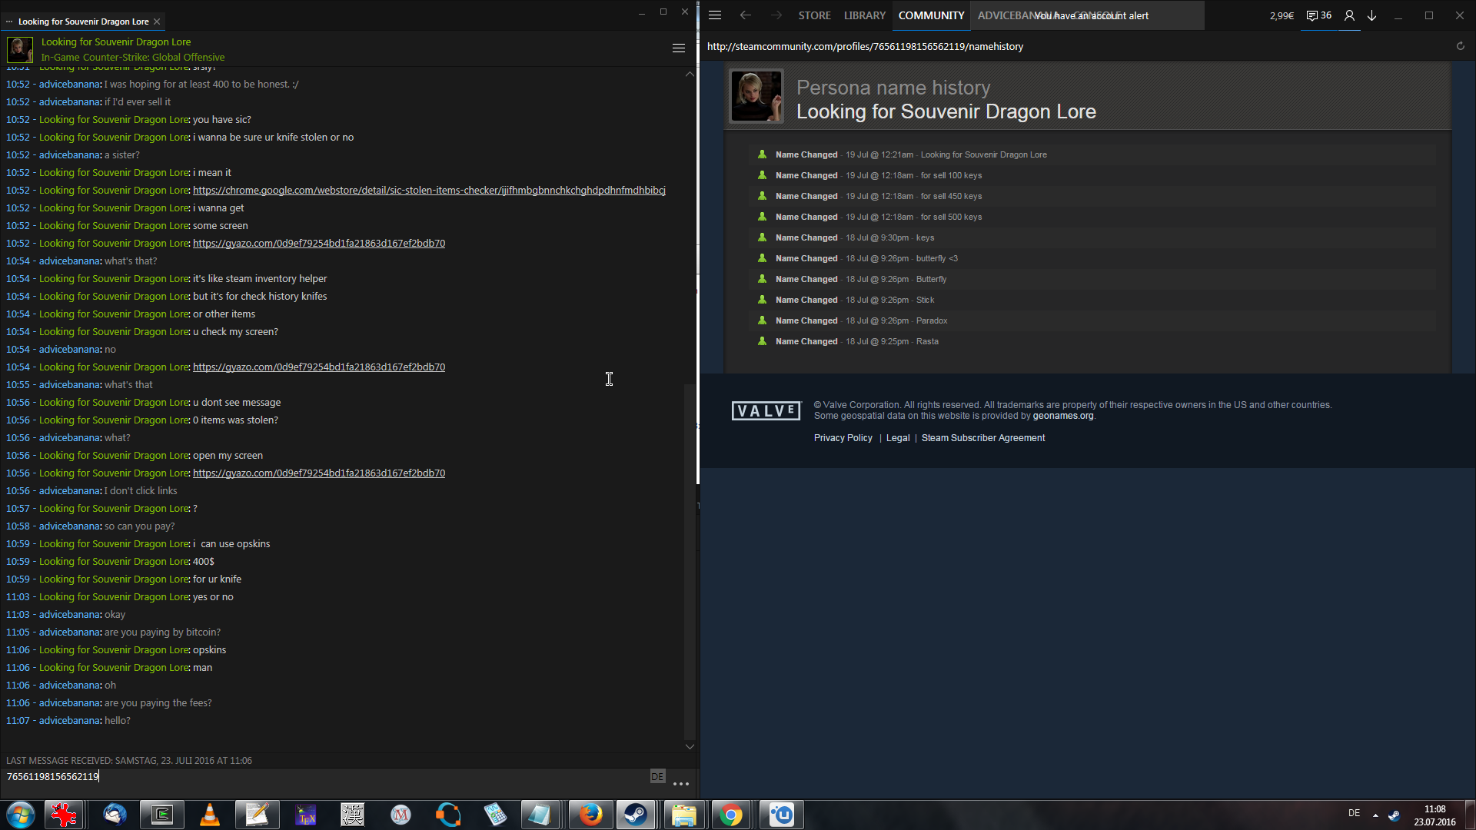1476x830 pixels.
Task: Reload the name history page
Action: click(x=1460, y=46)
